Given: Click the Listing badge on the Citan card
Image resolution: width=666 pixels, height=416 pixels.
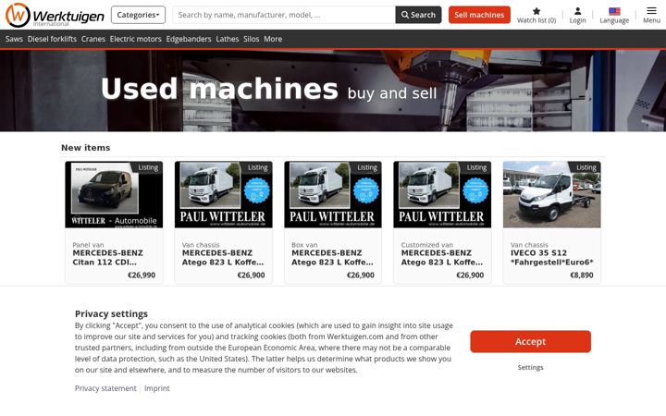Looking at the screenshot, I should [x=148, y=167].
